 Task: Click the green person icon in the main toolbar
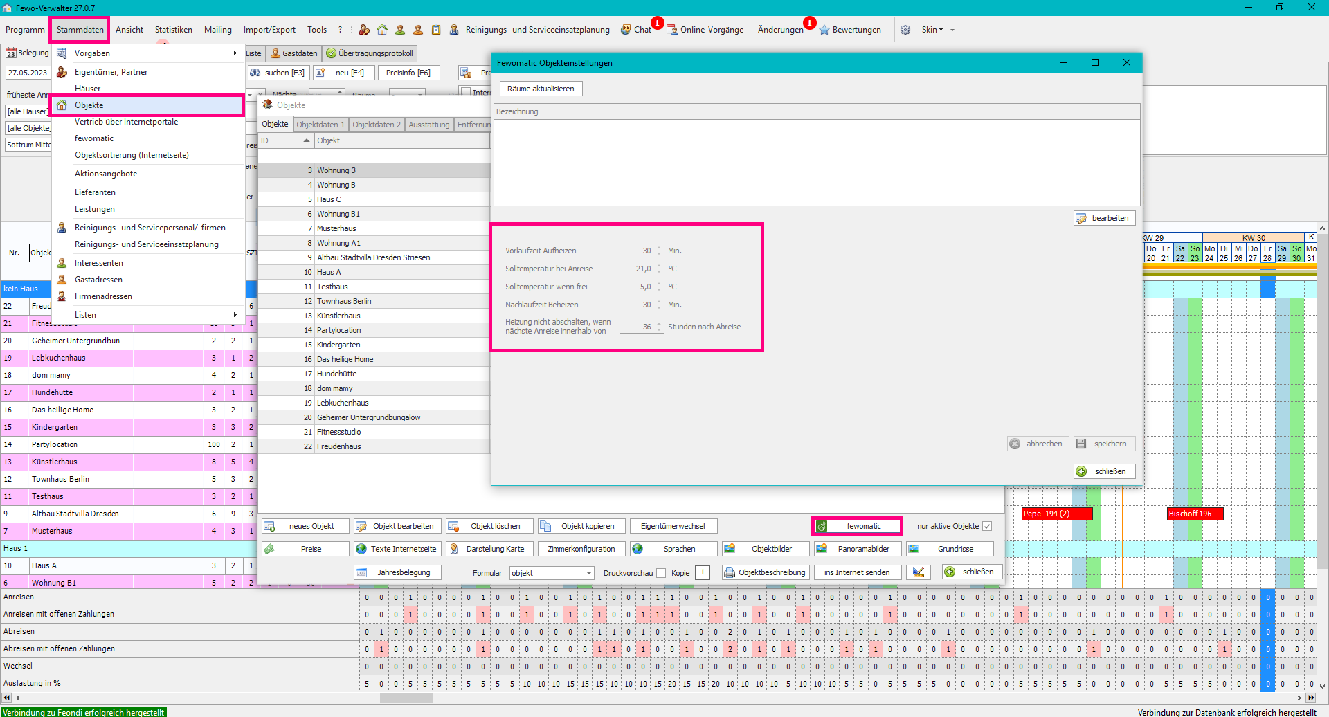coord(400,30)
